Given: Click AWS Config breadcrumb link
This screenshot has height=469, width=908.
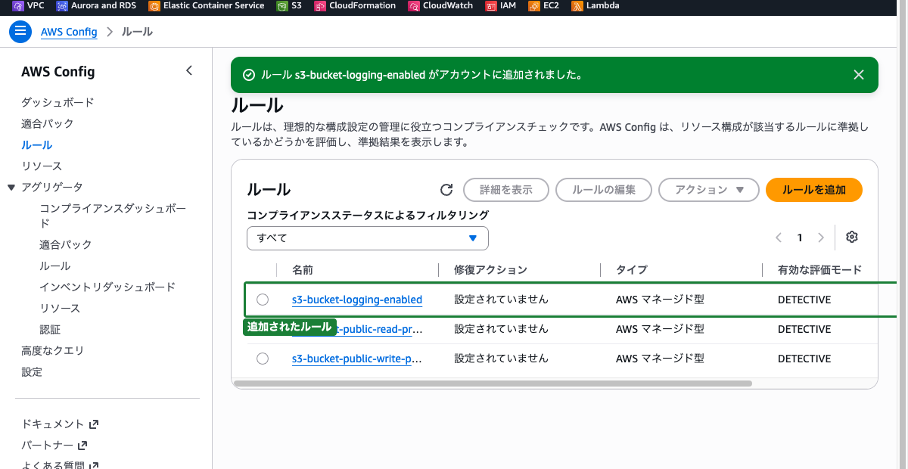Looking at the screenshot, I should click(x=69, y=32).
